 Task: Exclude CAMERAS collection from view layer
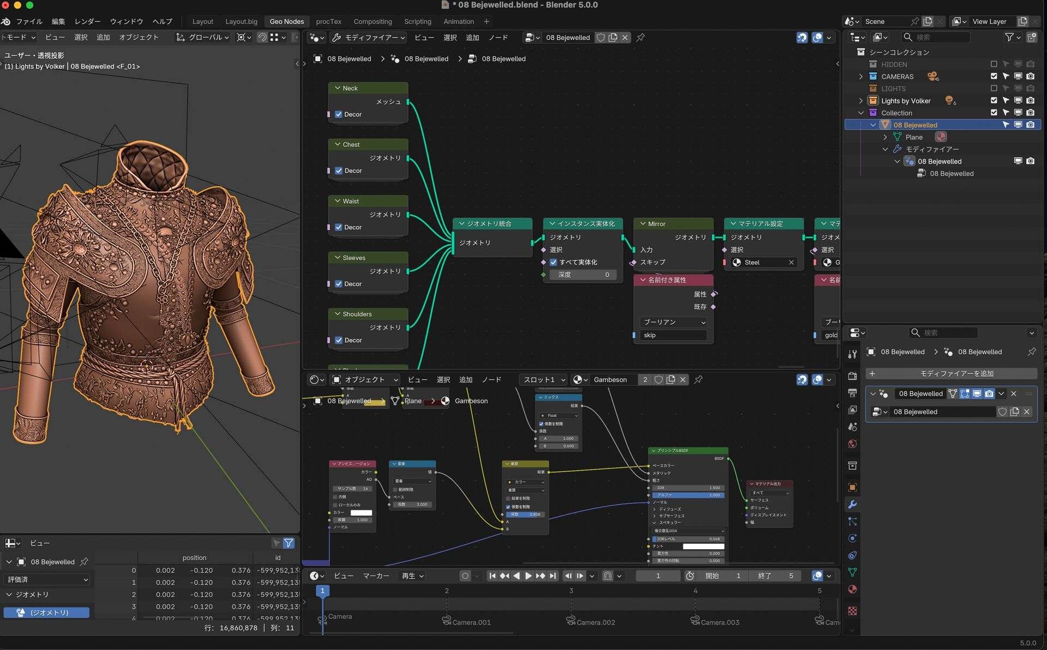tap(994, 76)
